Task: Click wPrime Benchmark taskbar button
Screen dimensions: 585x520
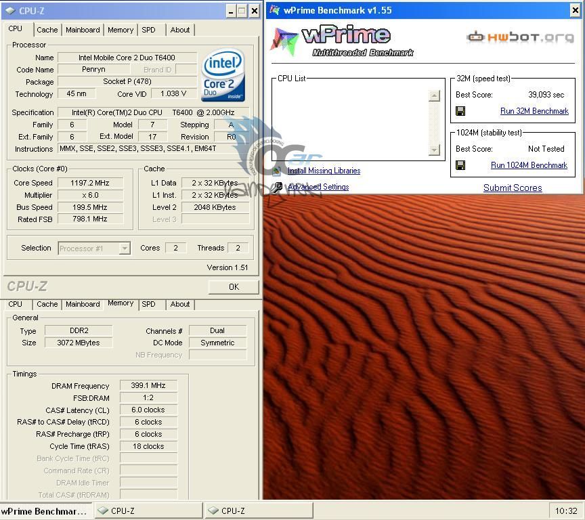Action: 45,511
